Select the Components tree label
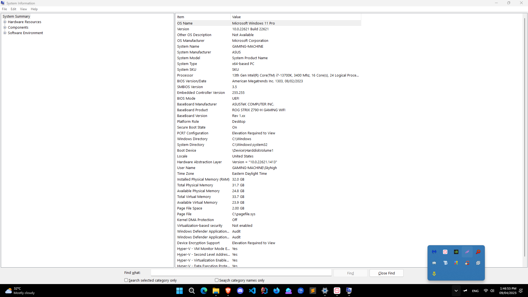The width and height of the screenshot is (528, 297). pyautogui.click(x=18, y=28)
